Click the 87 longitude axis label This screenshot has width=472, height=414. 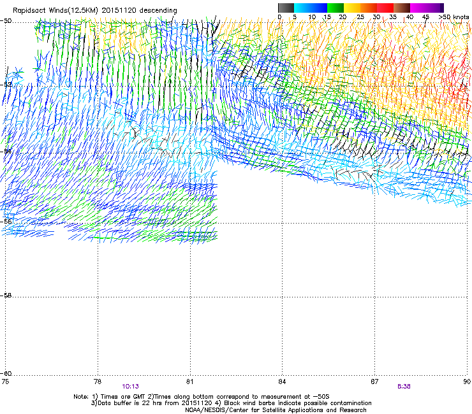[374, 382]
